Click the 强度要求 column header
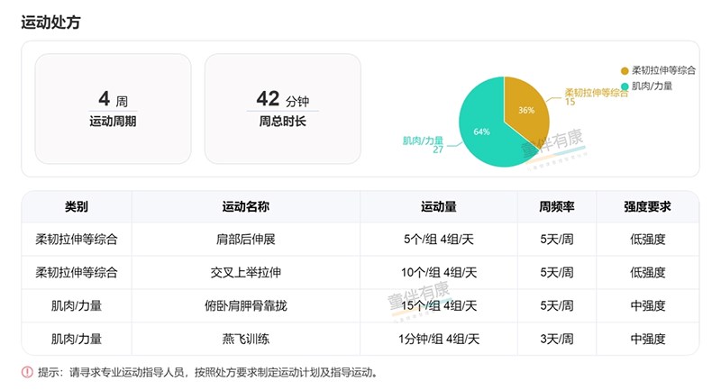The width and height of the screenshot is (721, 390). point(647,207)
